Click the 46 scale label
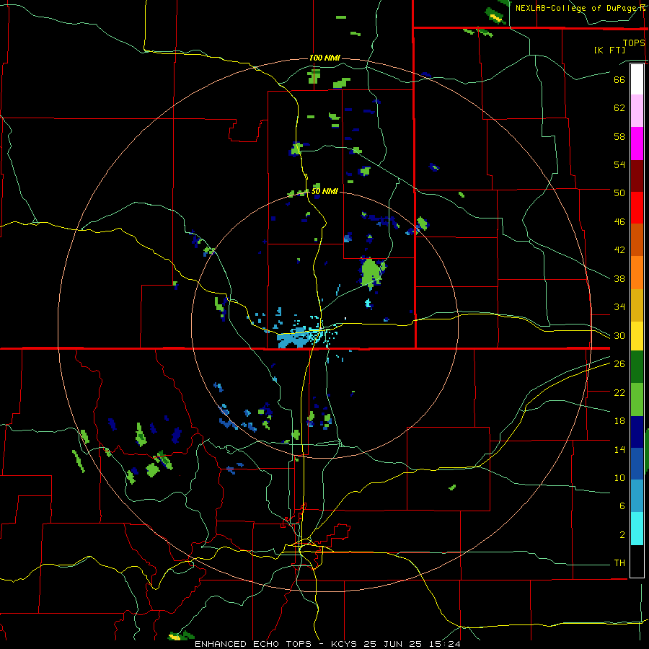Screen dimensions: 649x649 pos(619,222)
